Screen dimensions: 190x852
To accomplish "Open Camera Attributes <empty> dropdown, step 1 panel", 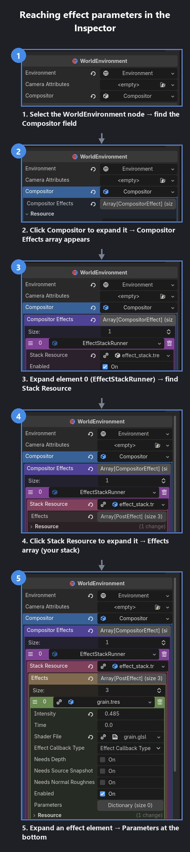I will pos(172,85).
